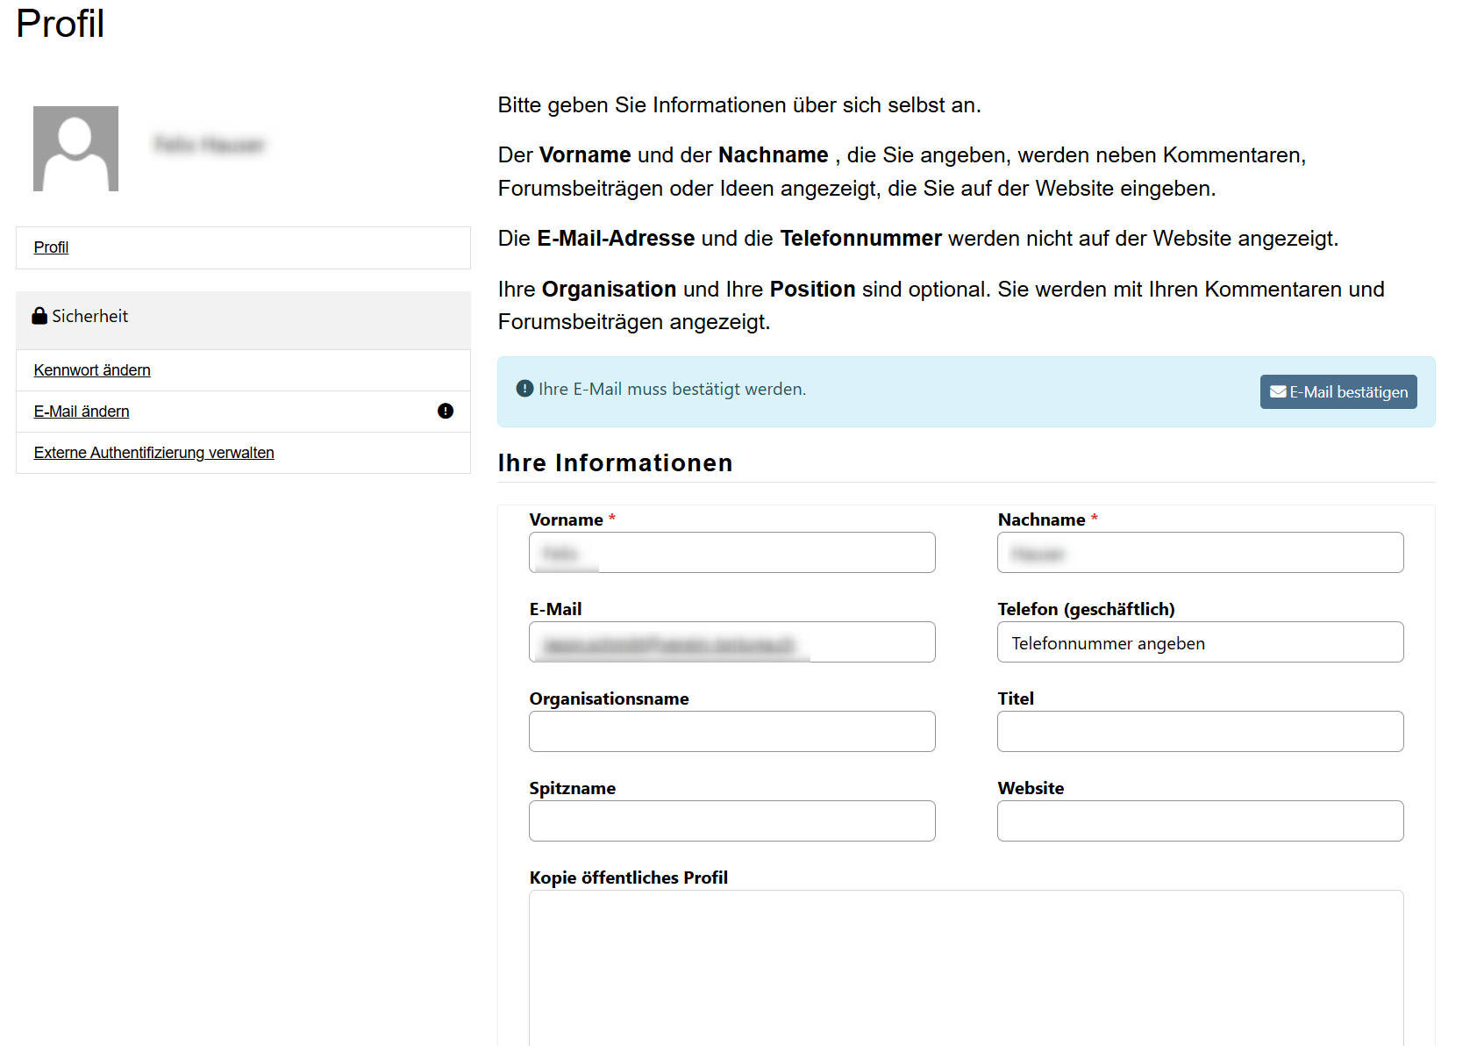Image resolution: width=1484 pixels, height=1046 pixels.
Task: Focus the Nachname input field
Action: [x=1200, y=553]
